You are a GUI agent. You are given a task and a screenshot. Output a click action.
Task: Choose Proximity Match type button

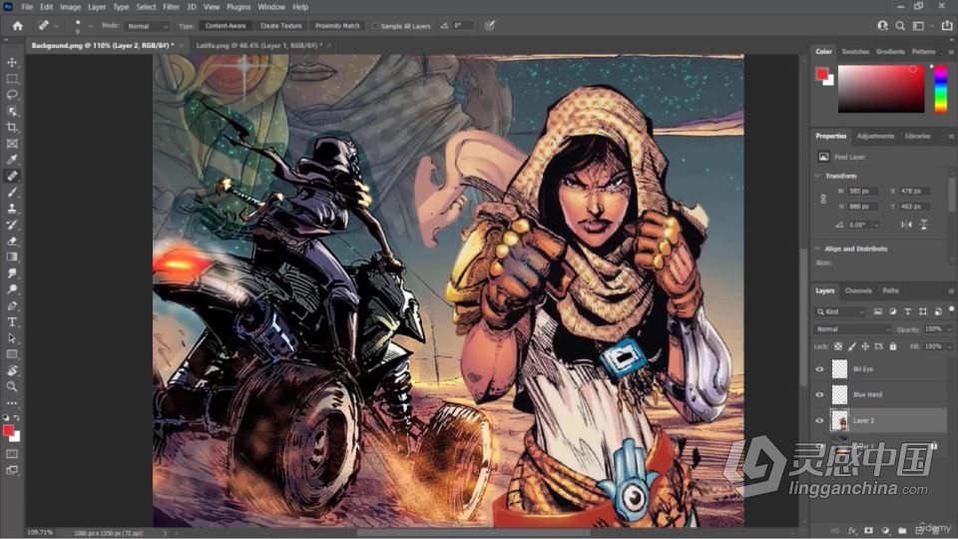[337, 26]
